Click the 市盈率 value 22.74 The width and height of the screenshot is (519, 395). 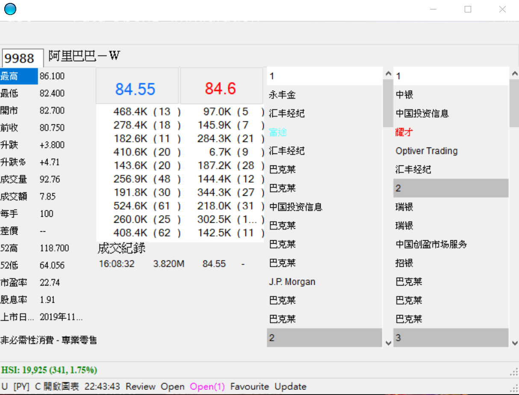[x=50, y=283]
